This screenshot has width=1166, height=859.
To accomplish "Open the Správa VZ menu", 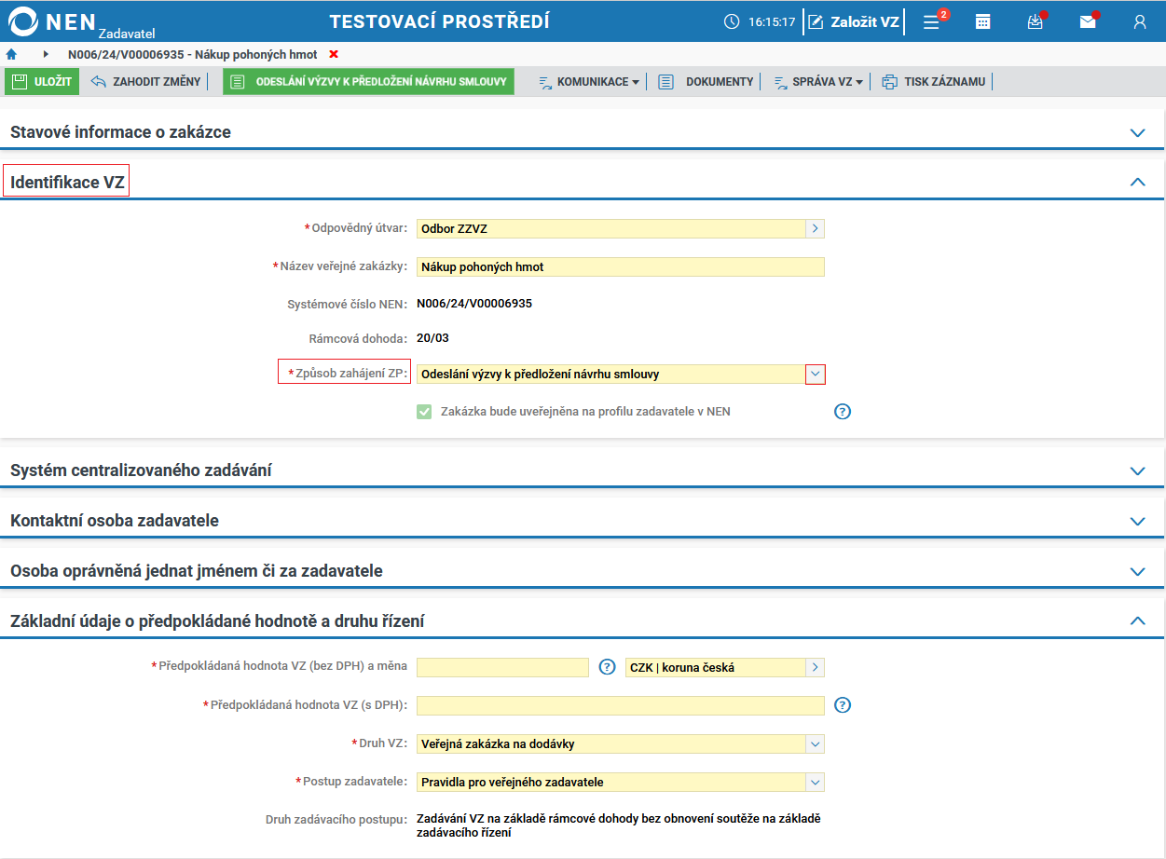I will 818,82.
